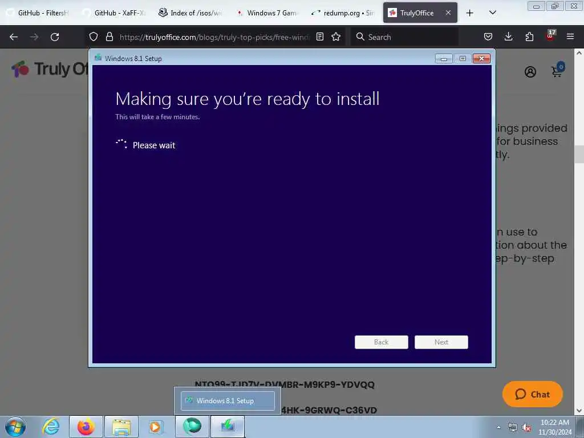
Task: Expand the list all tabs dropdown
Action: [492, 13]
